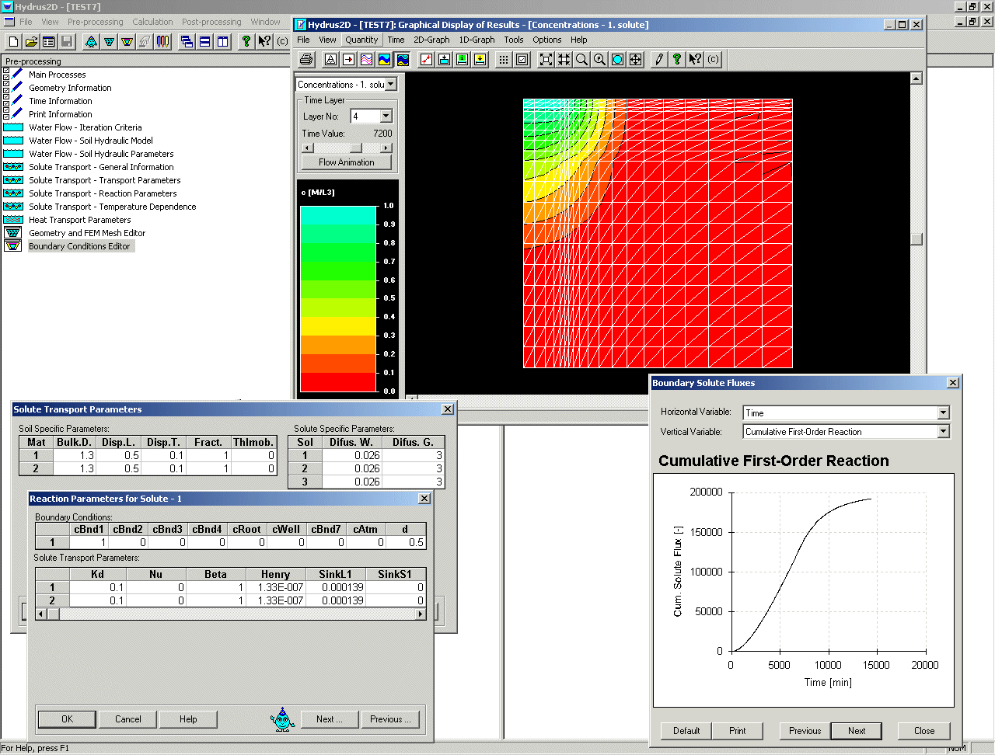This screenshot has height=755, width=995.
Task: Click Default in Boundary Solute Fluxes
Action: pos(686,731)
